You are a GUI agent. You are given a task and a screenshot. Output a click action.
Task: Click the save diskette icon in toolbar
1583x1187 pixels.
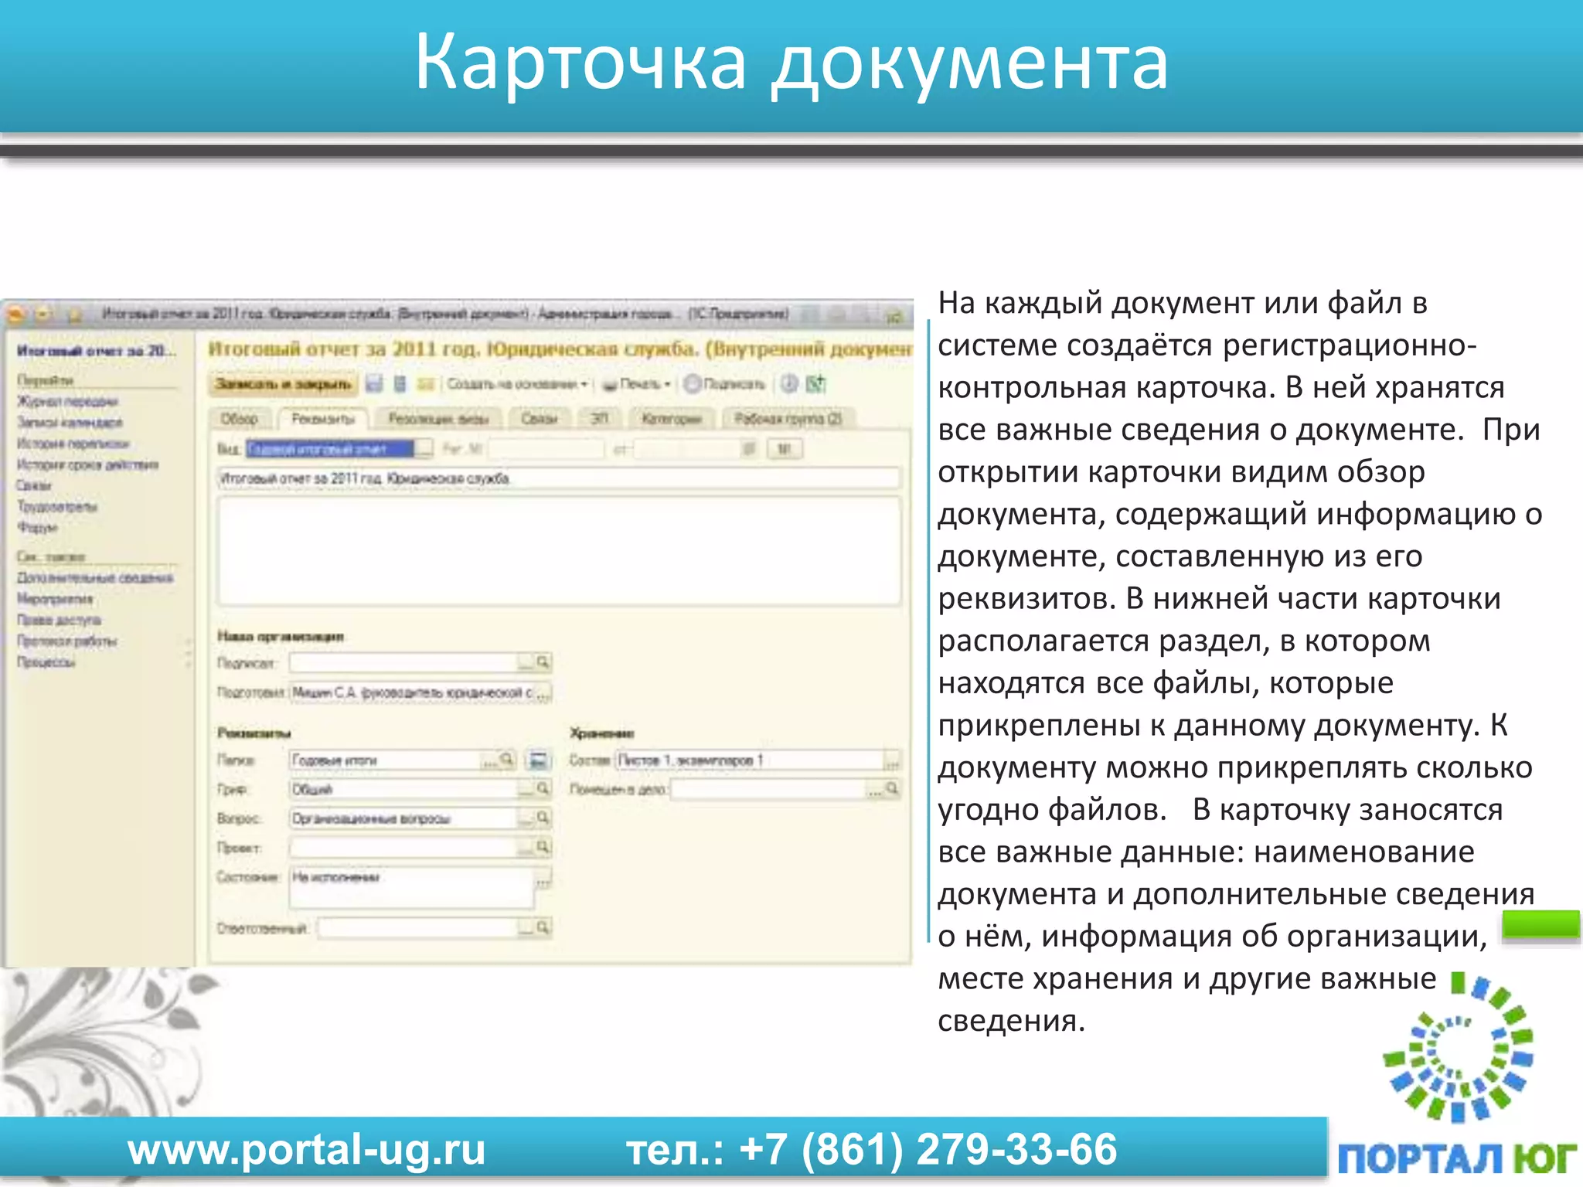click(x=374, y=384)
